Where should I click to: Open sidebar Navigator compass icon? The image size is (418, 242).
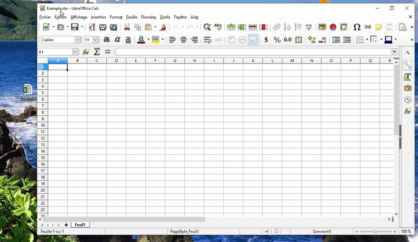[x=408, y=99]
